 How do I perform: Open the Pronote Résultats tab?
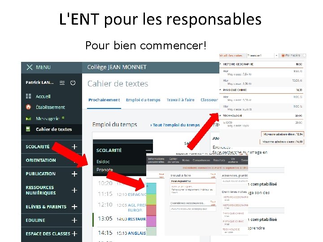pyautogui.click(x=219, y=160)
